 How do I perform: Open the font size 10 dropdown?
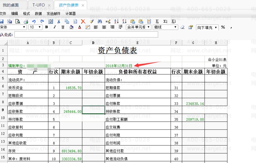tap(35, 27)
